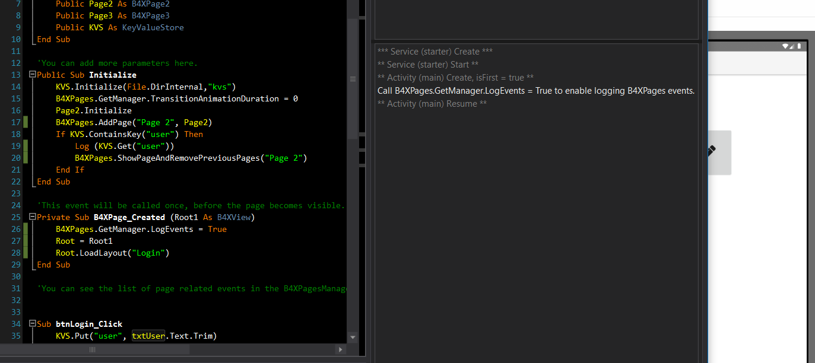This screenshot has height=363, width=815.
Task: Click the Root.LoadLayout("Login") line
Action: pos(113,253)
